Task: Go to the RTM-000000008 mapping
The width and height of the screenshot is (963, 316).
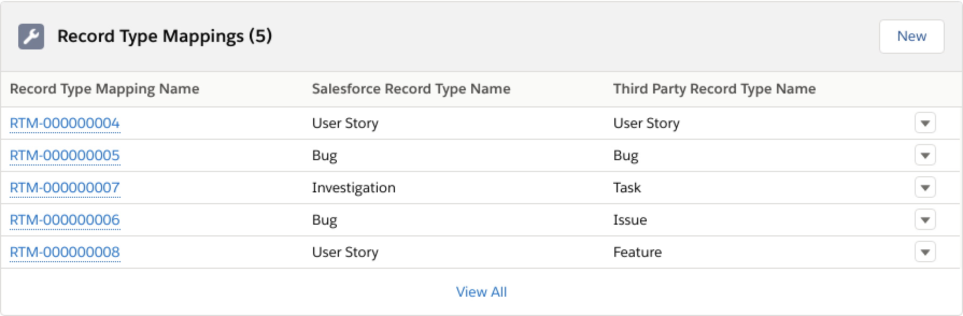Action: (x=65, y=253)
